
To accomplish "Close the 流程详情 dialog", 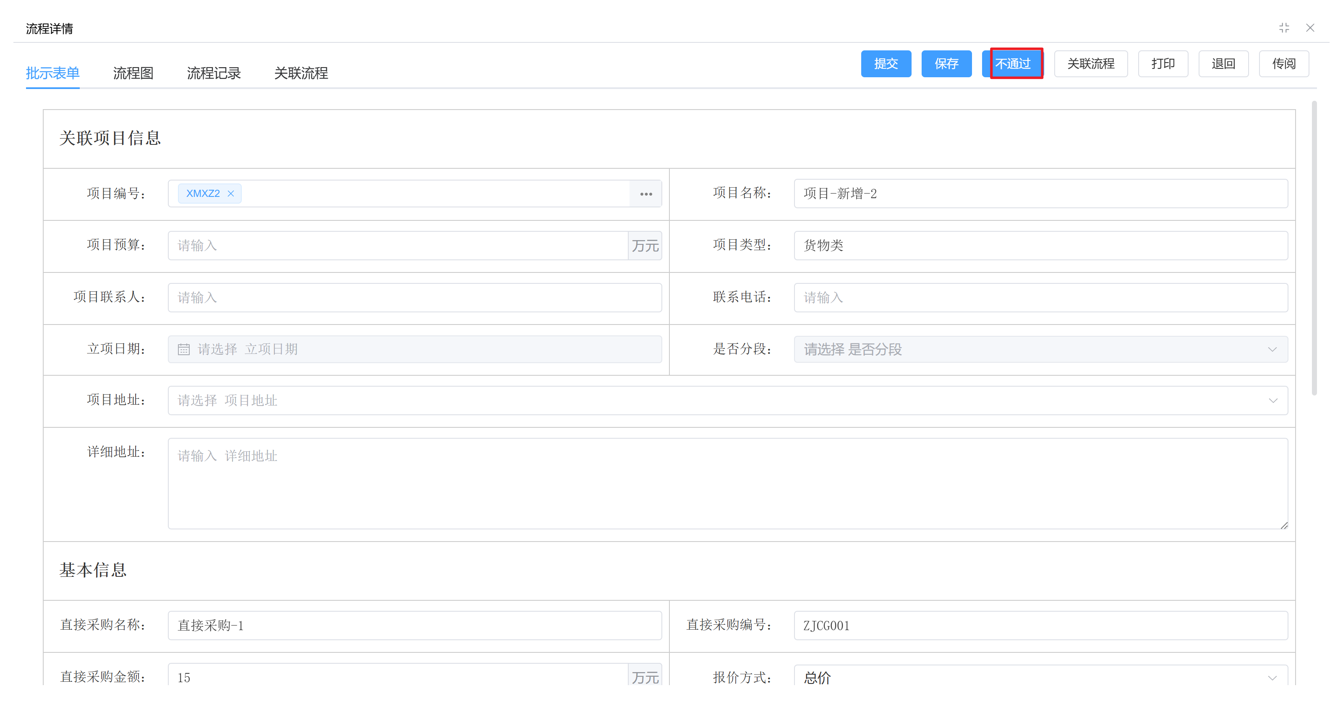I will [1310, 28].
